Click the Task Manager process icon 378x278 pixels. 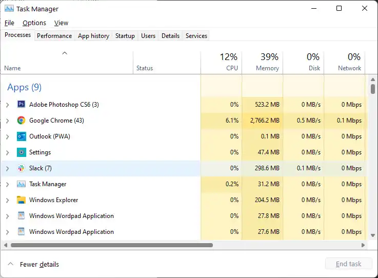(x=21, y=184)
